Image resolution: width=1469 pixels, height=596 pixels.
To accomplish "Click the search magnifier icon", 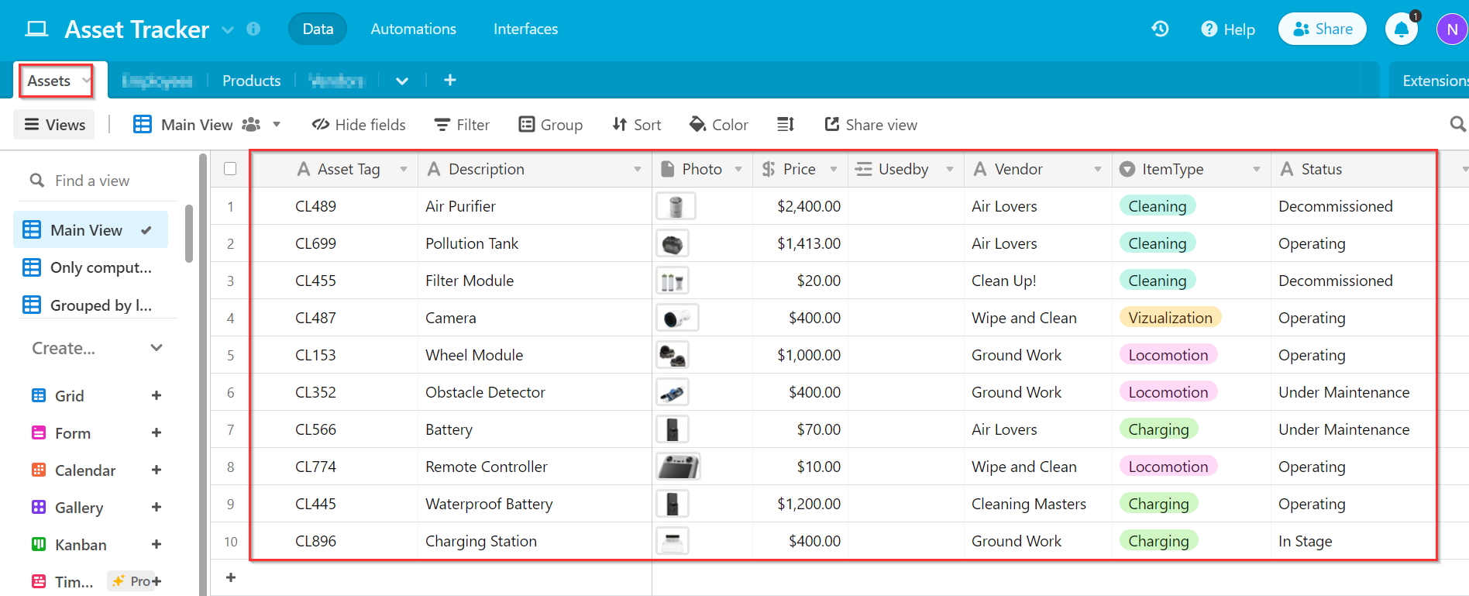I will click(x=1457, y=125).
